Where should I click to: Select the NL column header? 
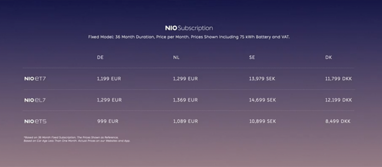[x=176, y=57]
